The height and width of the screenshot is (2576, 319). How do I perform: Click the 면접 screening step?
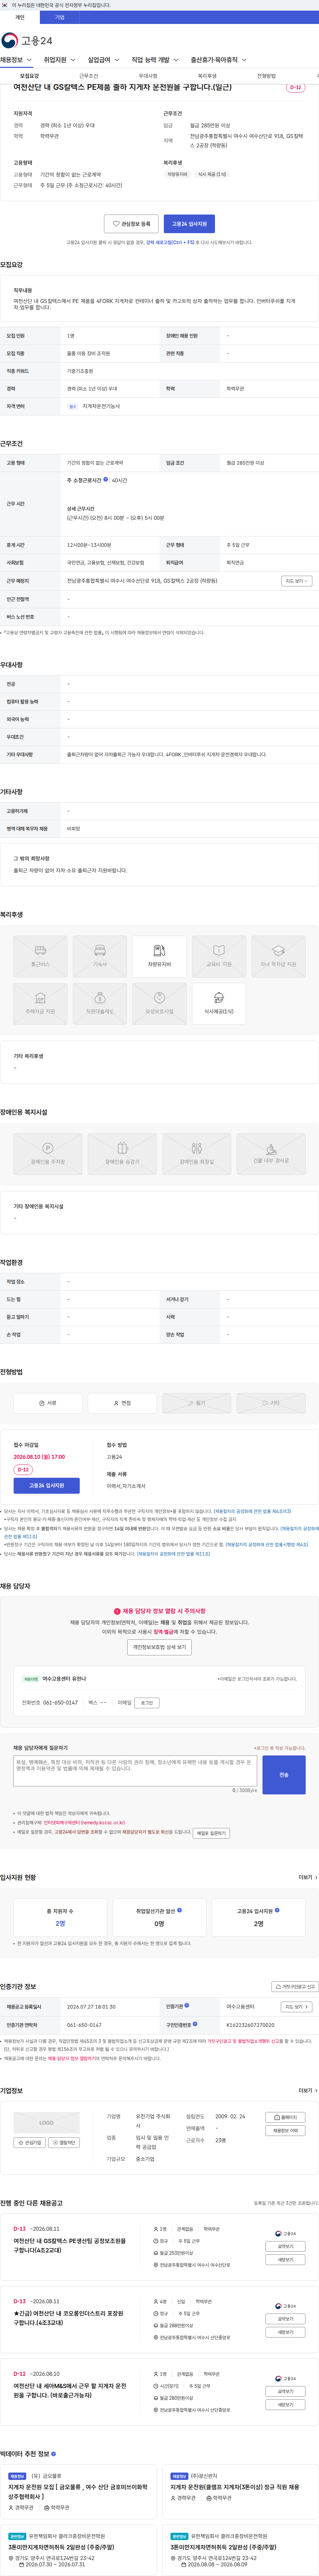click(122, 1403)
